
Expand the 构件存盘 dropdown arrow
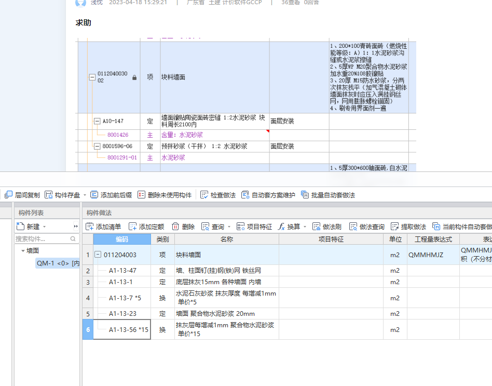[85, 195]
